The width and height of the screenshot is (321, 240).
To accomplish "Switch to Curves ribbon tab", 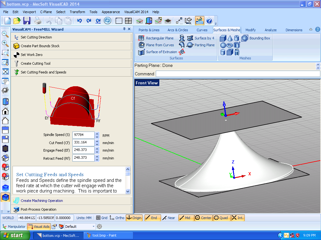I will pos(202,30).
